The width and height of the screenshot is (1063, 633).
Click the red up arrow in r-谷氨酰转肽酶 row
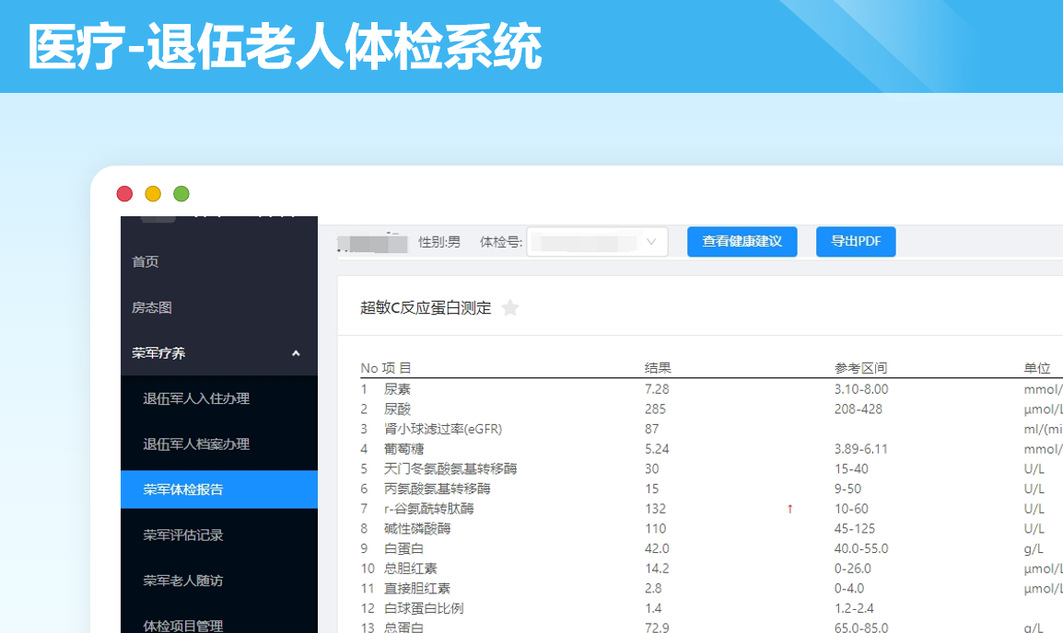(x=789, y=509)
